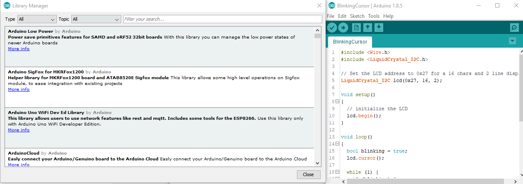Open More info link for Uno WiFi Dev Ed Library
The image size is (523, 184).
[x=19, y=130]
